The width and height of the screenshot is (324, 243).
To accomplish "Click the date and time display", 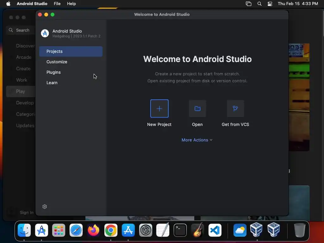I will coord(298,4).
